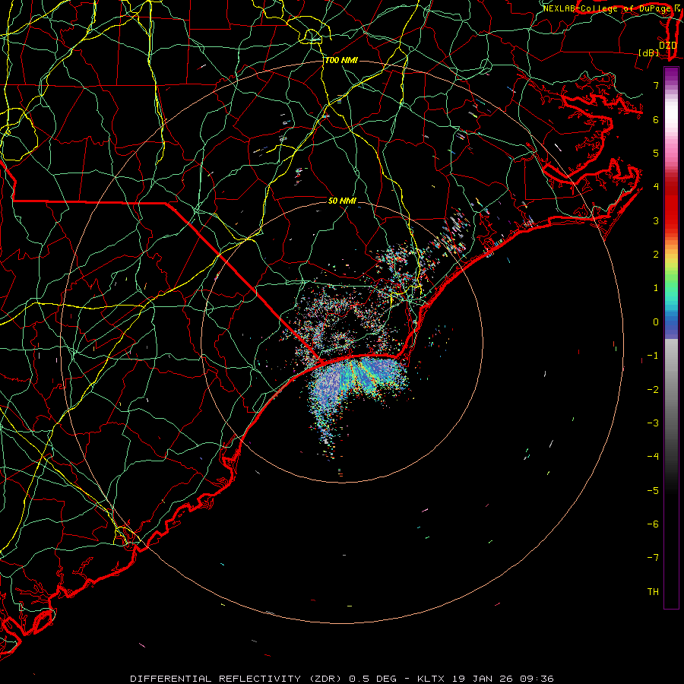Click the -6 dB scale label
The image size is (684, 684).
pyautogui.click(x=653, y=524)
